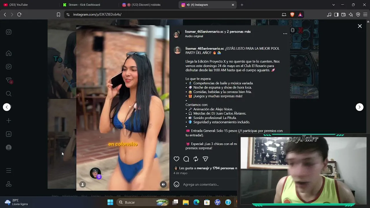View site information next to the URL
Image resolution: width=370 pixels, height=208 pixels.
click(x=68, y=14)
